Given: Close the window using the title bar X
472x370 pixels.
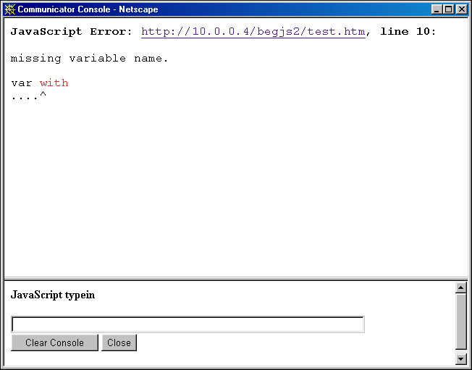Looking at the screenshot, I should [x=461, y=9].
